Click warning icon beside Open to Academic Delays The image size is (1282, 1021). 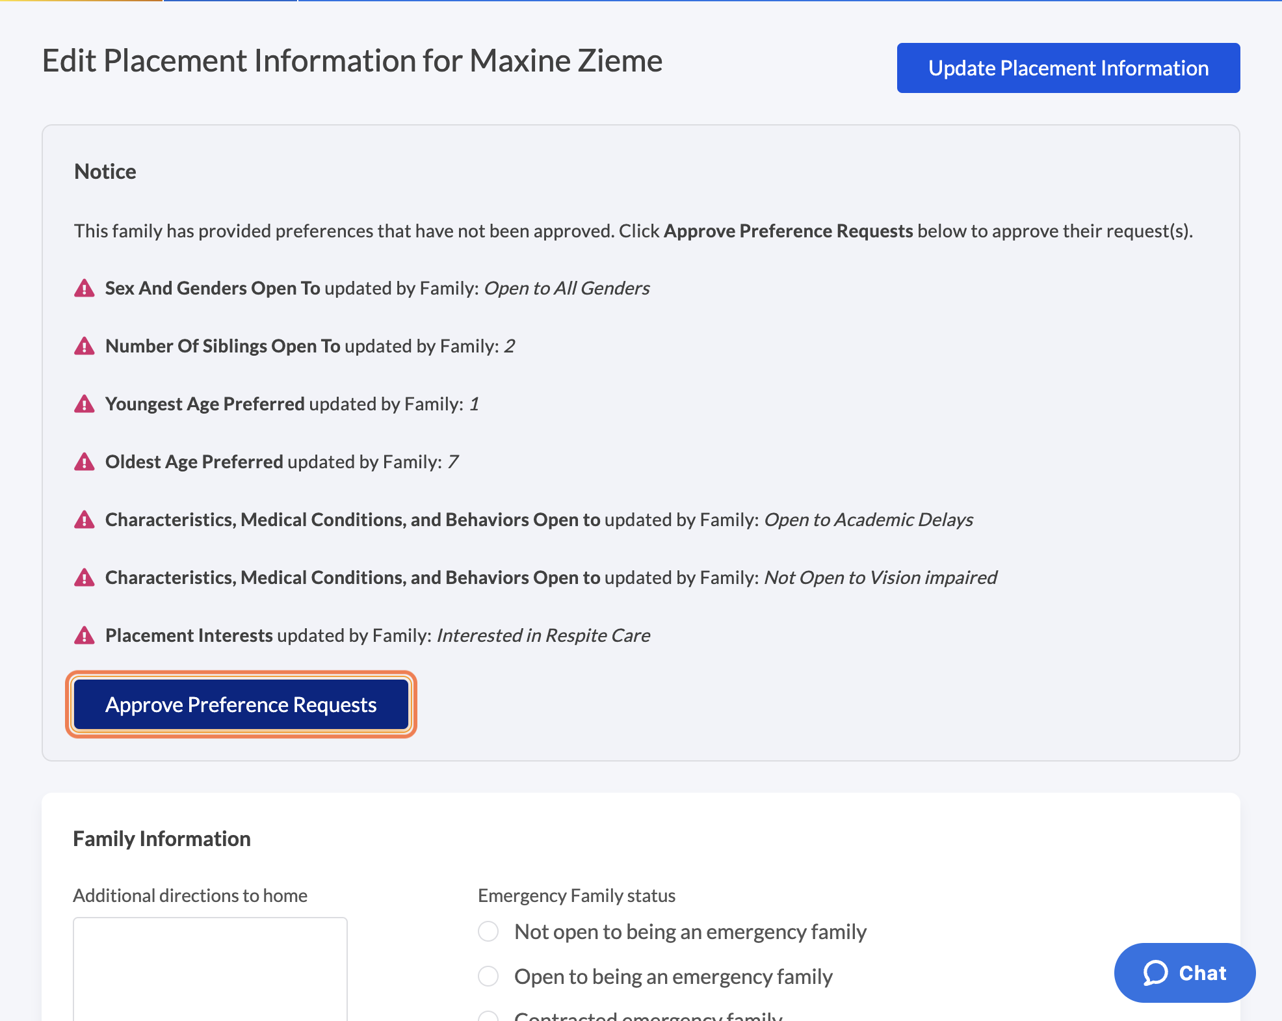[x=85, y=520]
